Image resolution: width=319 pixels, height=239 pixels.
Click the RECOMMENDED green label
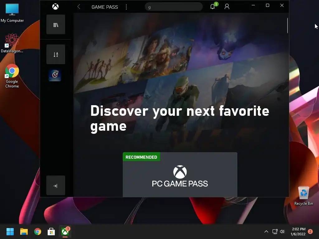[141, 157]
